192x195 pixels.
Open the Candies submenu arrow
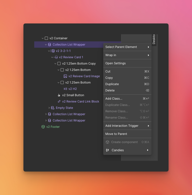(x=148, y=150)
